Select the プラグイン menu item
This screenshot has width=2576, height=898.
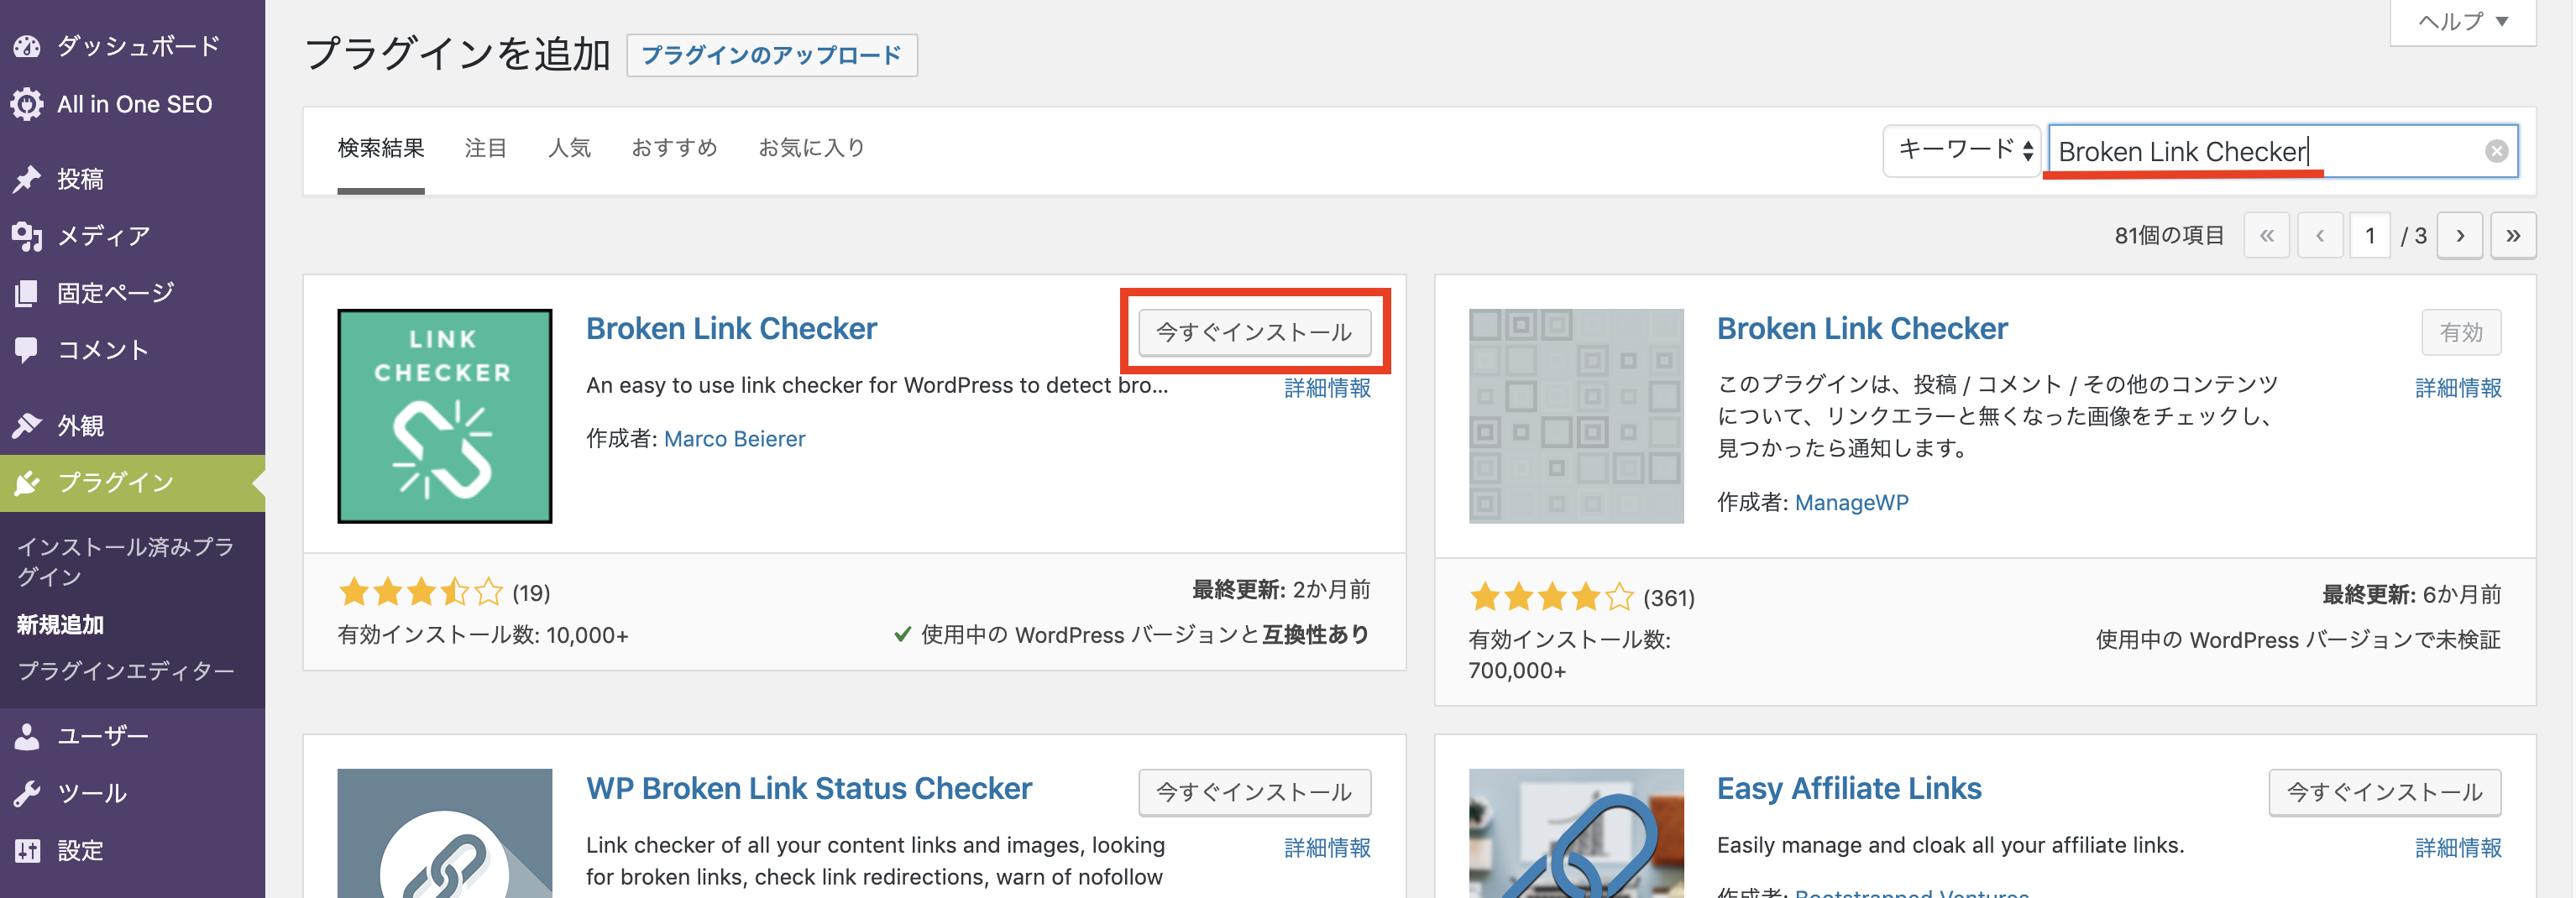(x=132, y=483)
